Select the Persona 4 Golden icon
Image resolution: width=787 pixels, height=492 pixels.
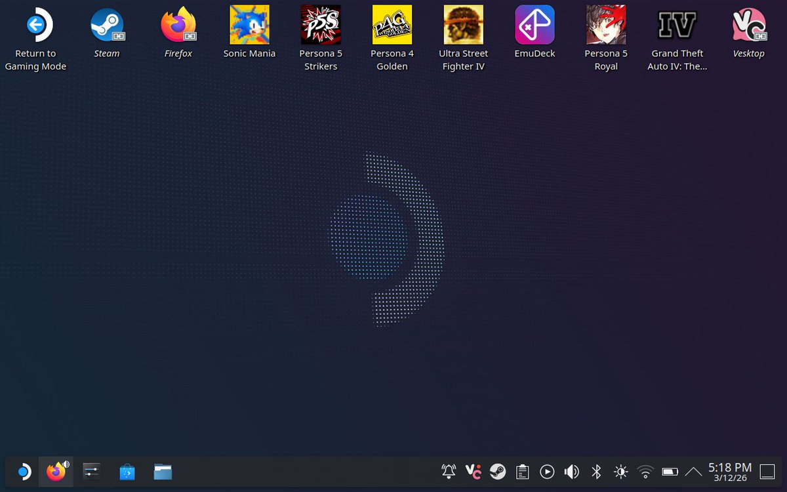point(392,38)
